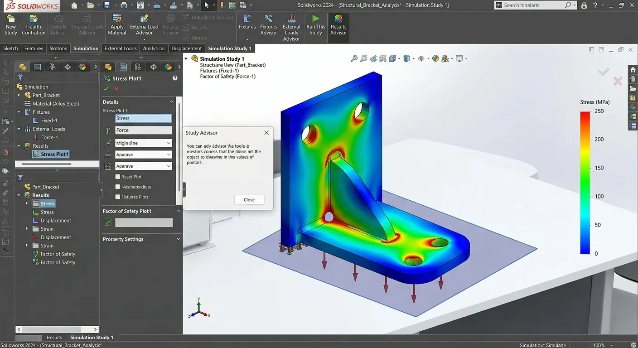Click the red X cancel in Stress Plot1 panel
638x348 pixels.
116,89
